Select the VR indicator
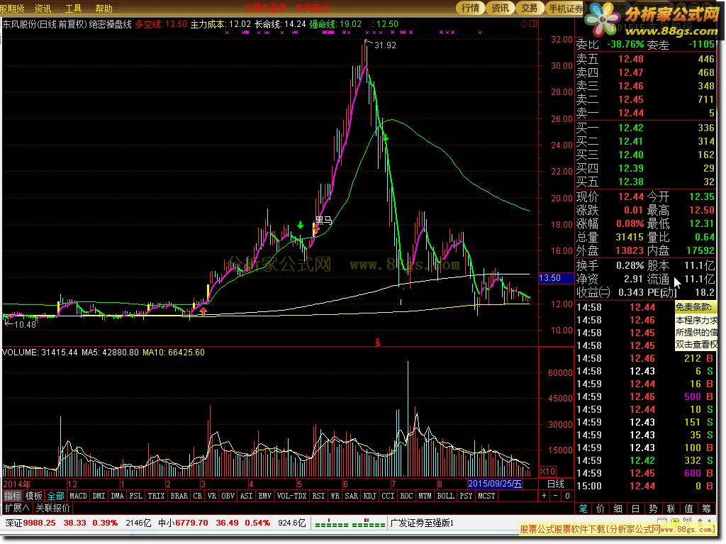 212,496
